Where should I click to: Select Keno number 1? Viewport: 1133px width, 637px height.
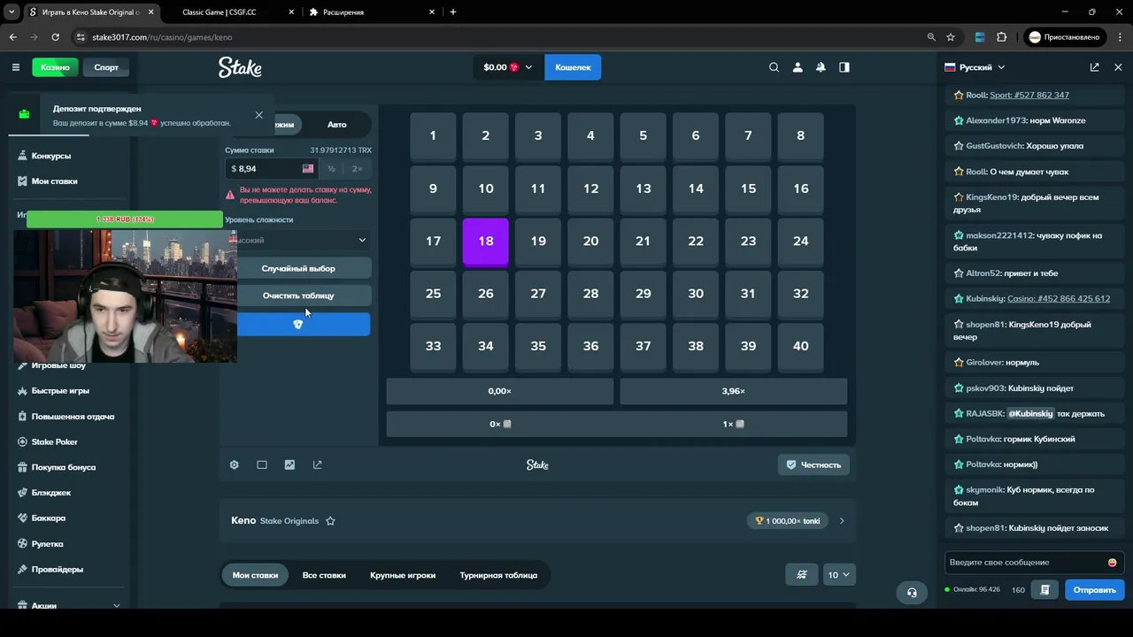[x=433, y=135]
